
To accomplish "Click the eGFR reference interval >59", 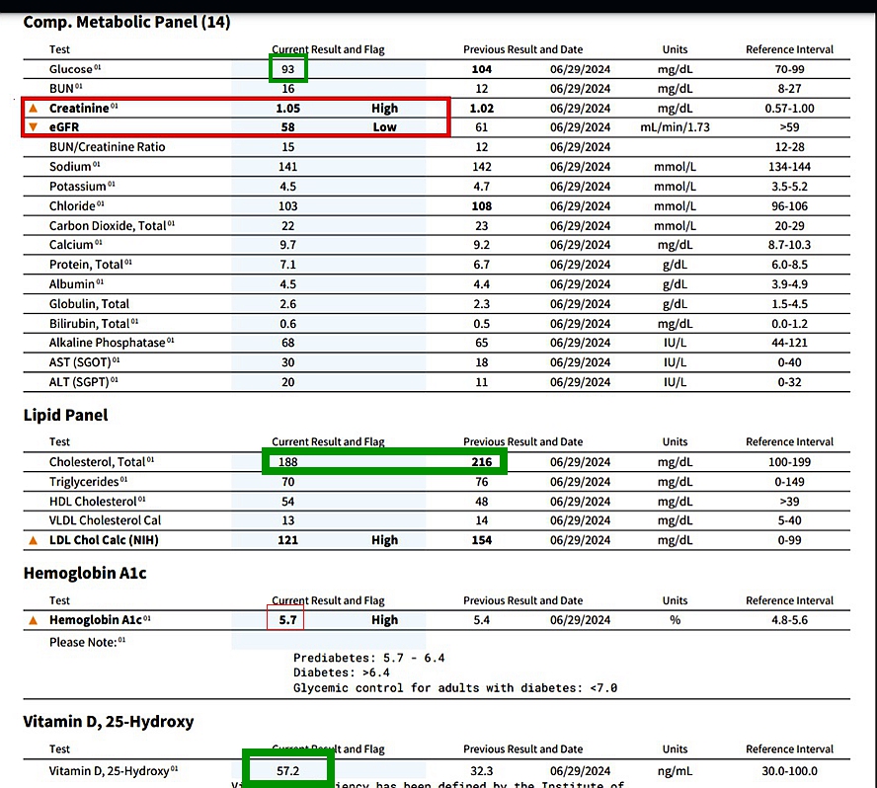I will point(789,127).
